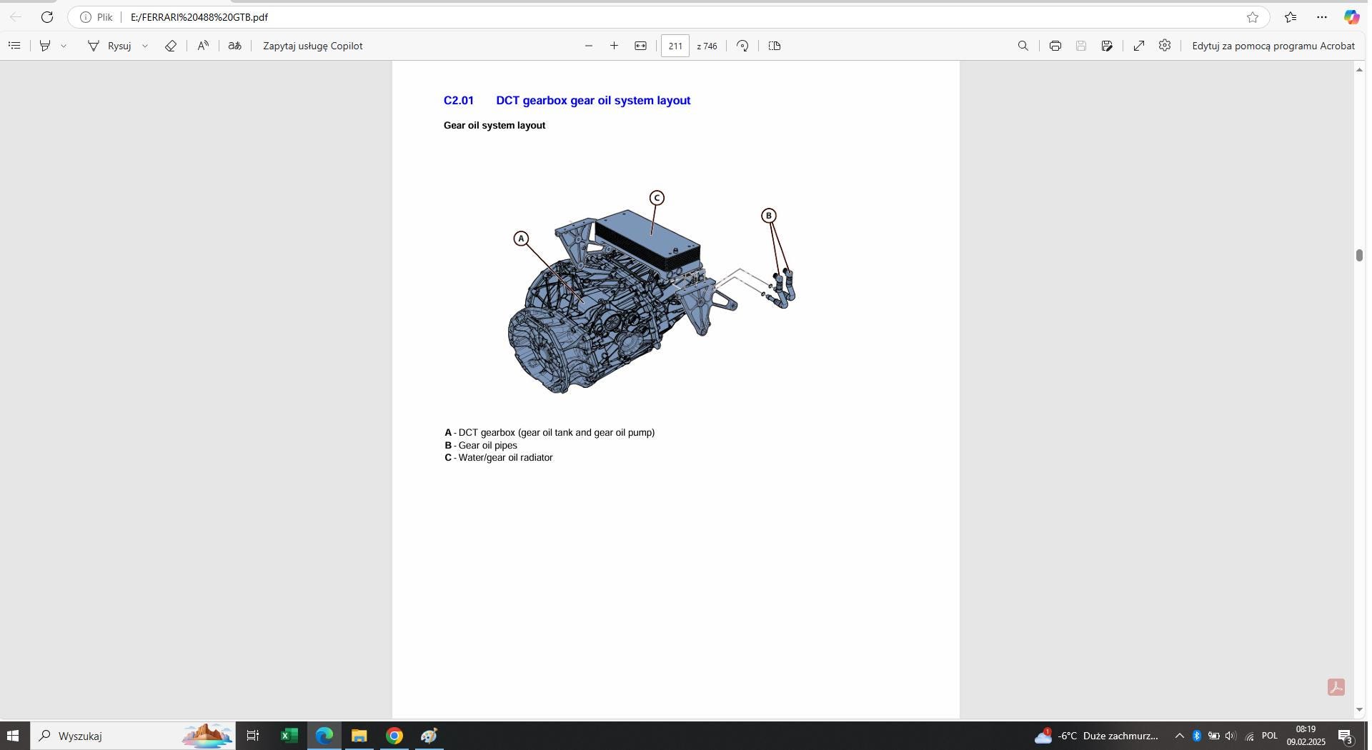Start Read aloud for the document

click(x=203, y=46)
